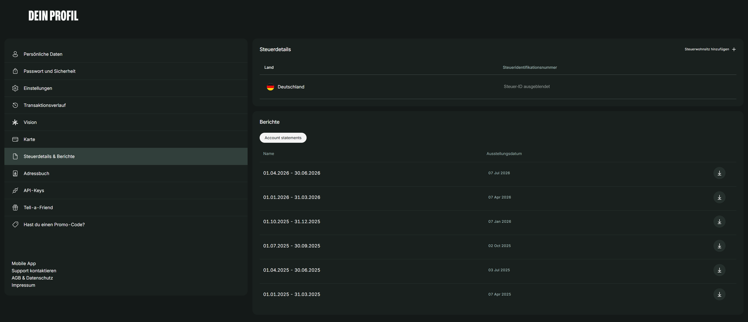This screenshot has height=322, width=748.
Task: Click the Steuerdetails section heading
Action: [x=275, y=49]
